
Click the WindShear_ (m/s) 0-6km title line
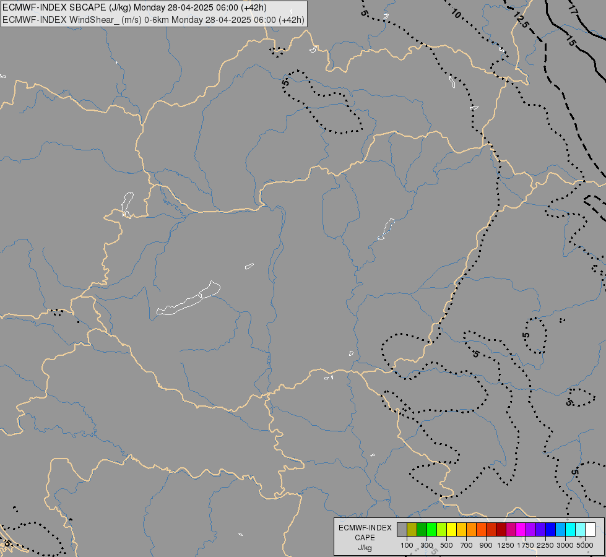pyautogui.click(x=154, y=20)
